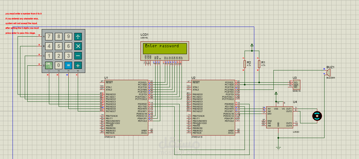Click the L293D part label

coord(296,132)
